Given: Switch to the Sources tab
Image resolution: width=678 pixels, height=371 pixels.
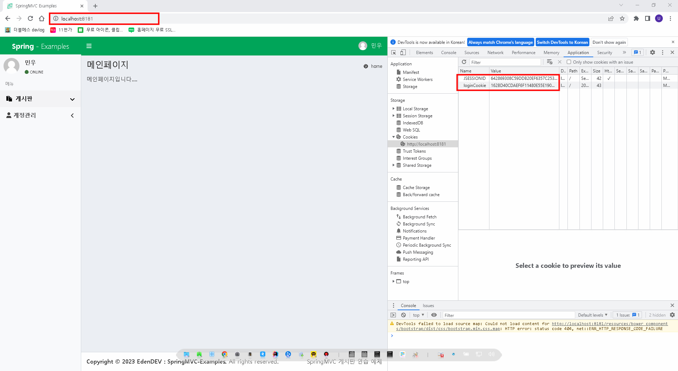Looking at the screenshot, I should tap(471, 52).
